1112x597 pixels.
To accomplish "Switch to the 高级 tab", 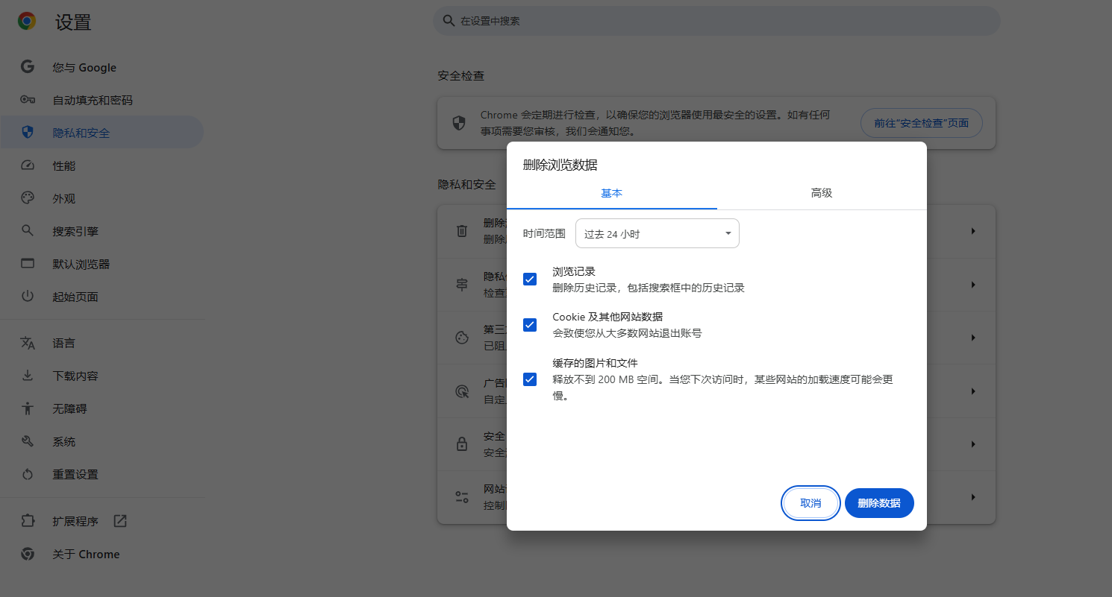I will pos(822,193).
